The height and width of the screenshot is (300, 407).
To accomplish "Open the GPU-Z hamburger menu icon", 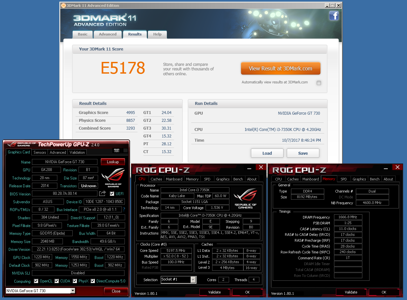I will (x=125, y=150).
